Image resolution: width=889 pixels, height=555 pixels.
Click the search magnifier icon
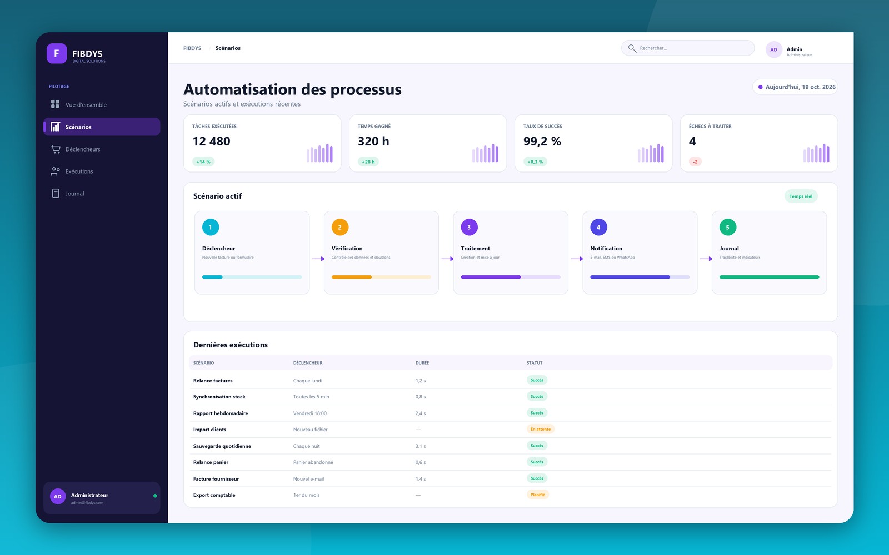(x=632, y=48)
